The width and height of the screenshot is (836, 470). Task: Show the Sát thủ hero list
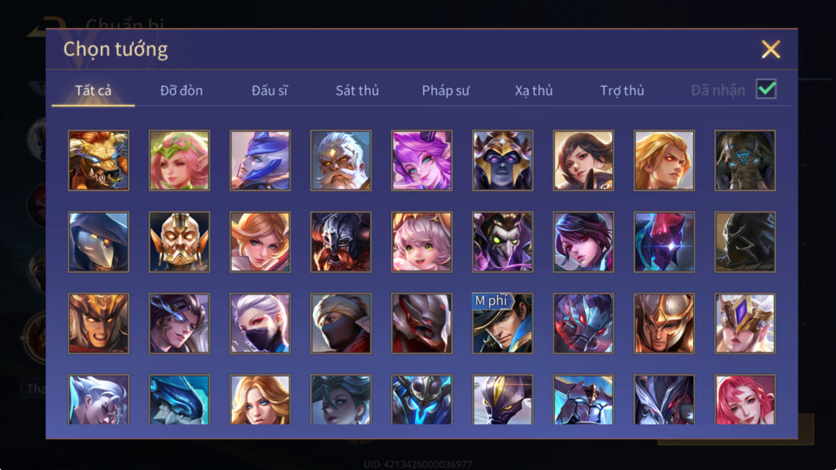[x=357, y=90]
